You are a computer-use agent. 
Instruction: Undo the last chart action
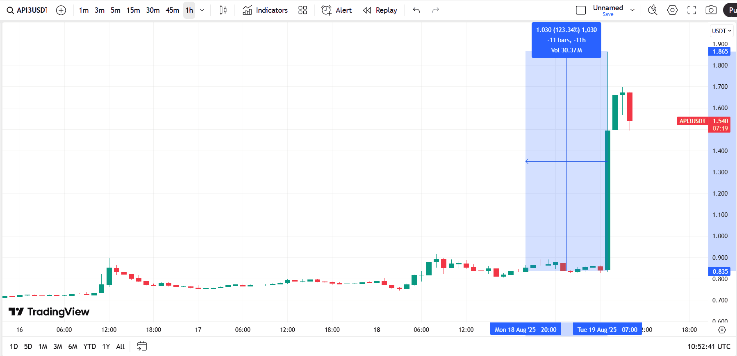coord(416,10)
